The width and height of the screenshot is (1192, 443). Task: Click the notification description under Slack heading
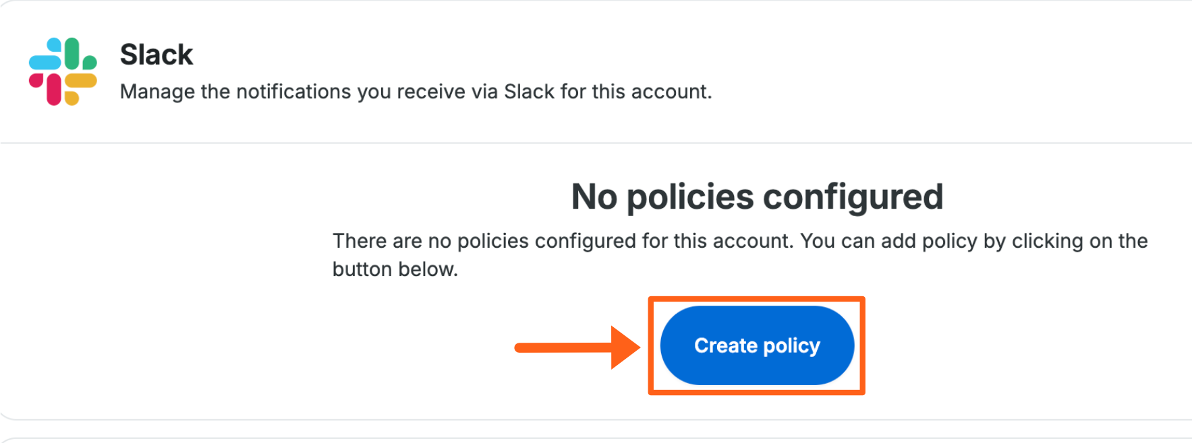(416, 92)
